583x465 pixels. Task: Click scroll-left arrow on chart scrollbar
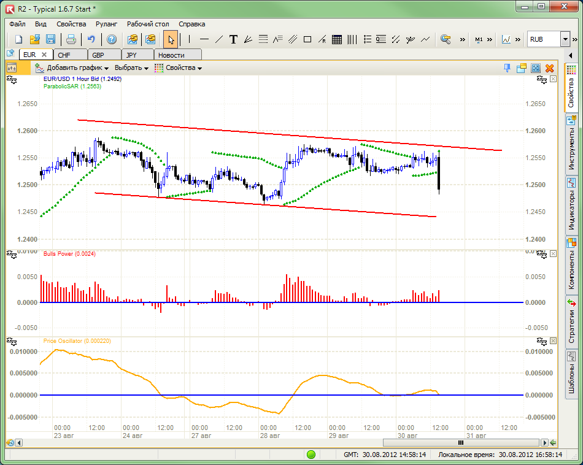tap(19, 443)
